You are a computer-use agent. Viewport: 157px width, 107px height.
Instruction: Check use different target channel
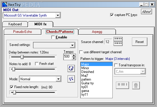[81, 52]
